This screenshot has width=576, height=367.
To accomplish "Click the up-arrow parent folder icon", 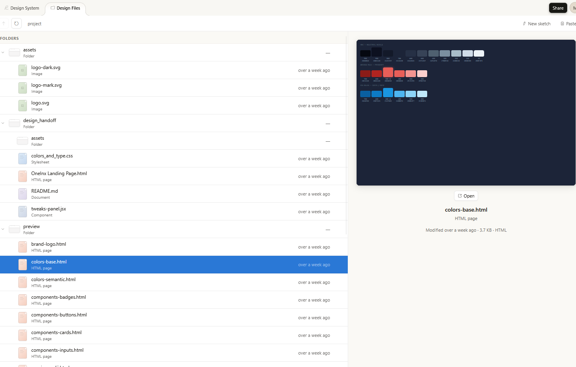I will click(x=4, y=23).
